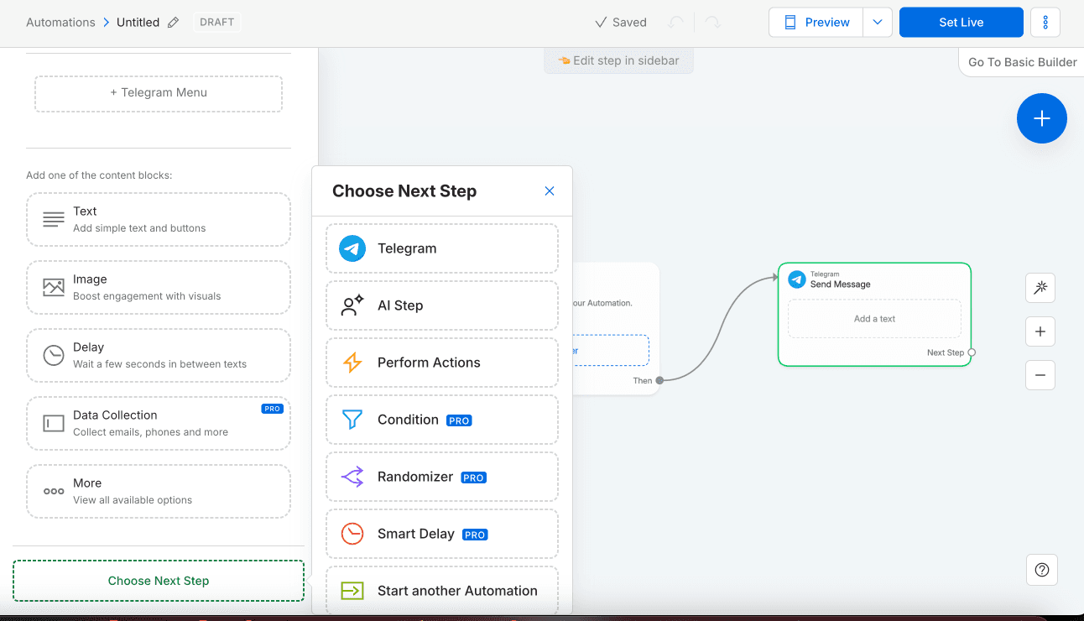Screen dimensions: 1084x621
Task: Choose Perform Actions option
Action: tap(442, 363)
